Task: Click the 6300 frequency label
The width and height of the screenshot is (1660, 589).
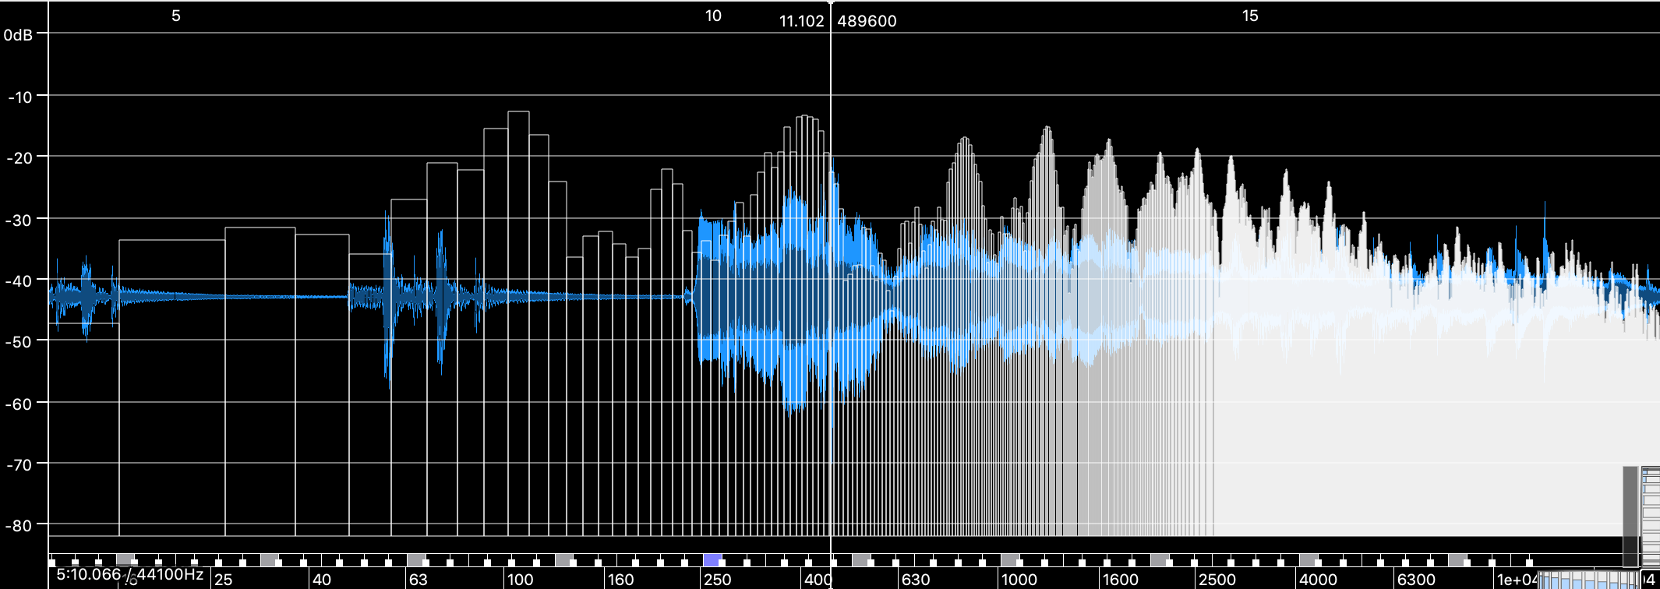Action: (1416, 580)
